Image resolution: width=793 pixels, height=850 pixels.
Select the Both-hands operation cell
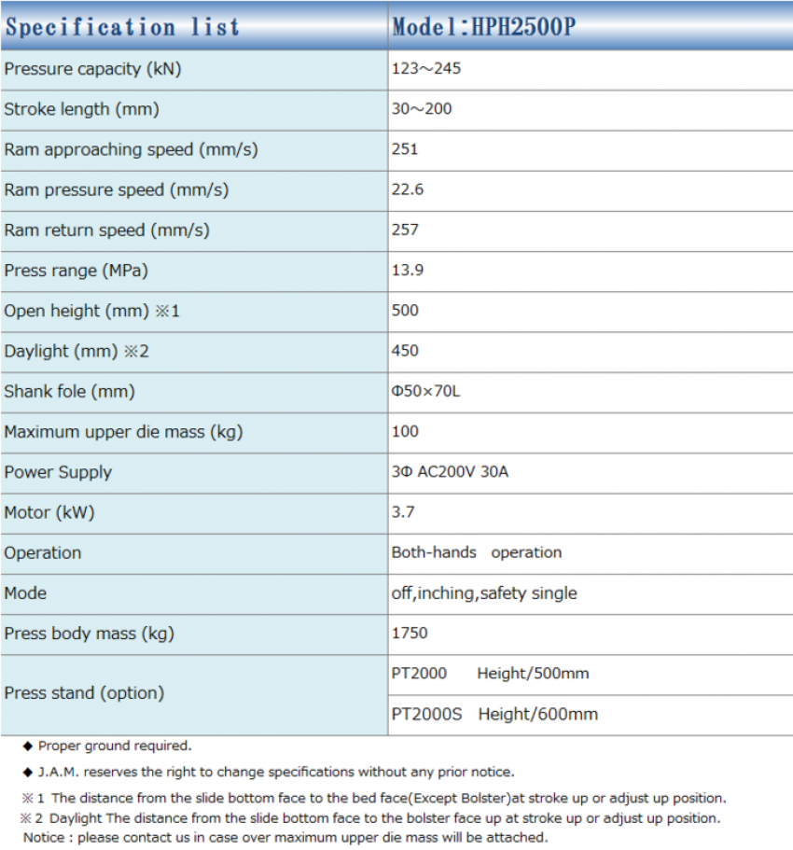[476, 552]
